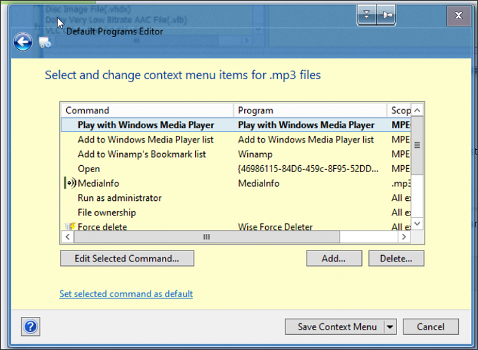
Task: Click the Force delete lightning icon
Action: pos(70,226)
